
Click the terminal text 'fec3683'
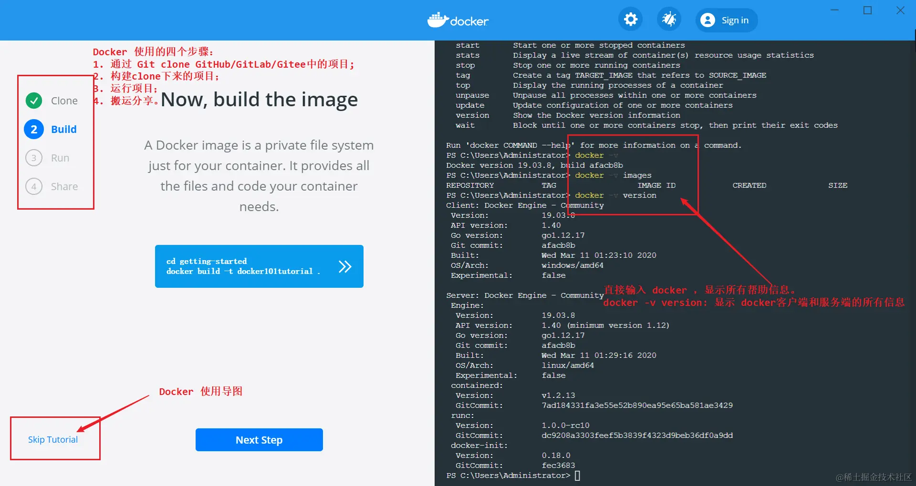558,466
